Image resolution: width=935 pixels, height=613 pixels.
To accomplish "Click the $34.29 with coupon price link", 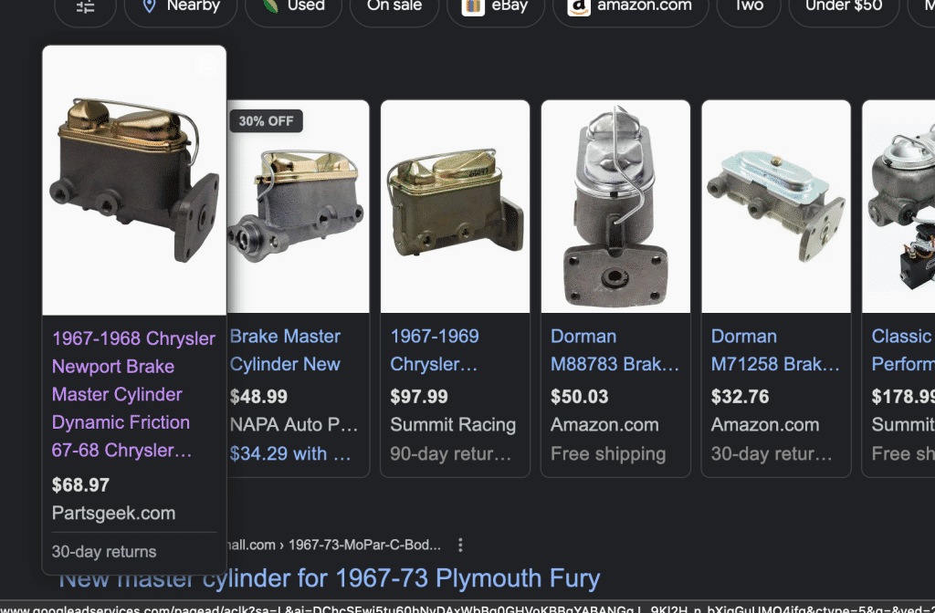I will (x=290, y=453).
